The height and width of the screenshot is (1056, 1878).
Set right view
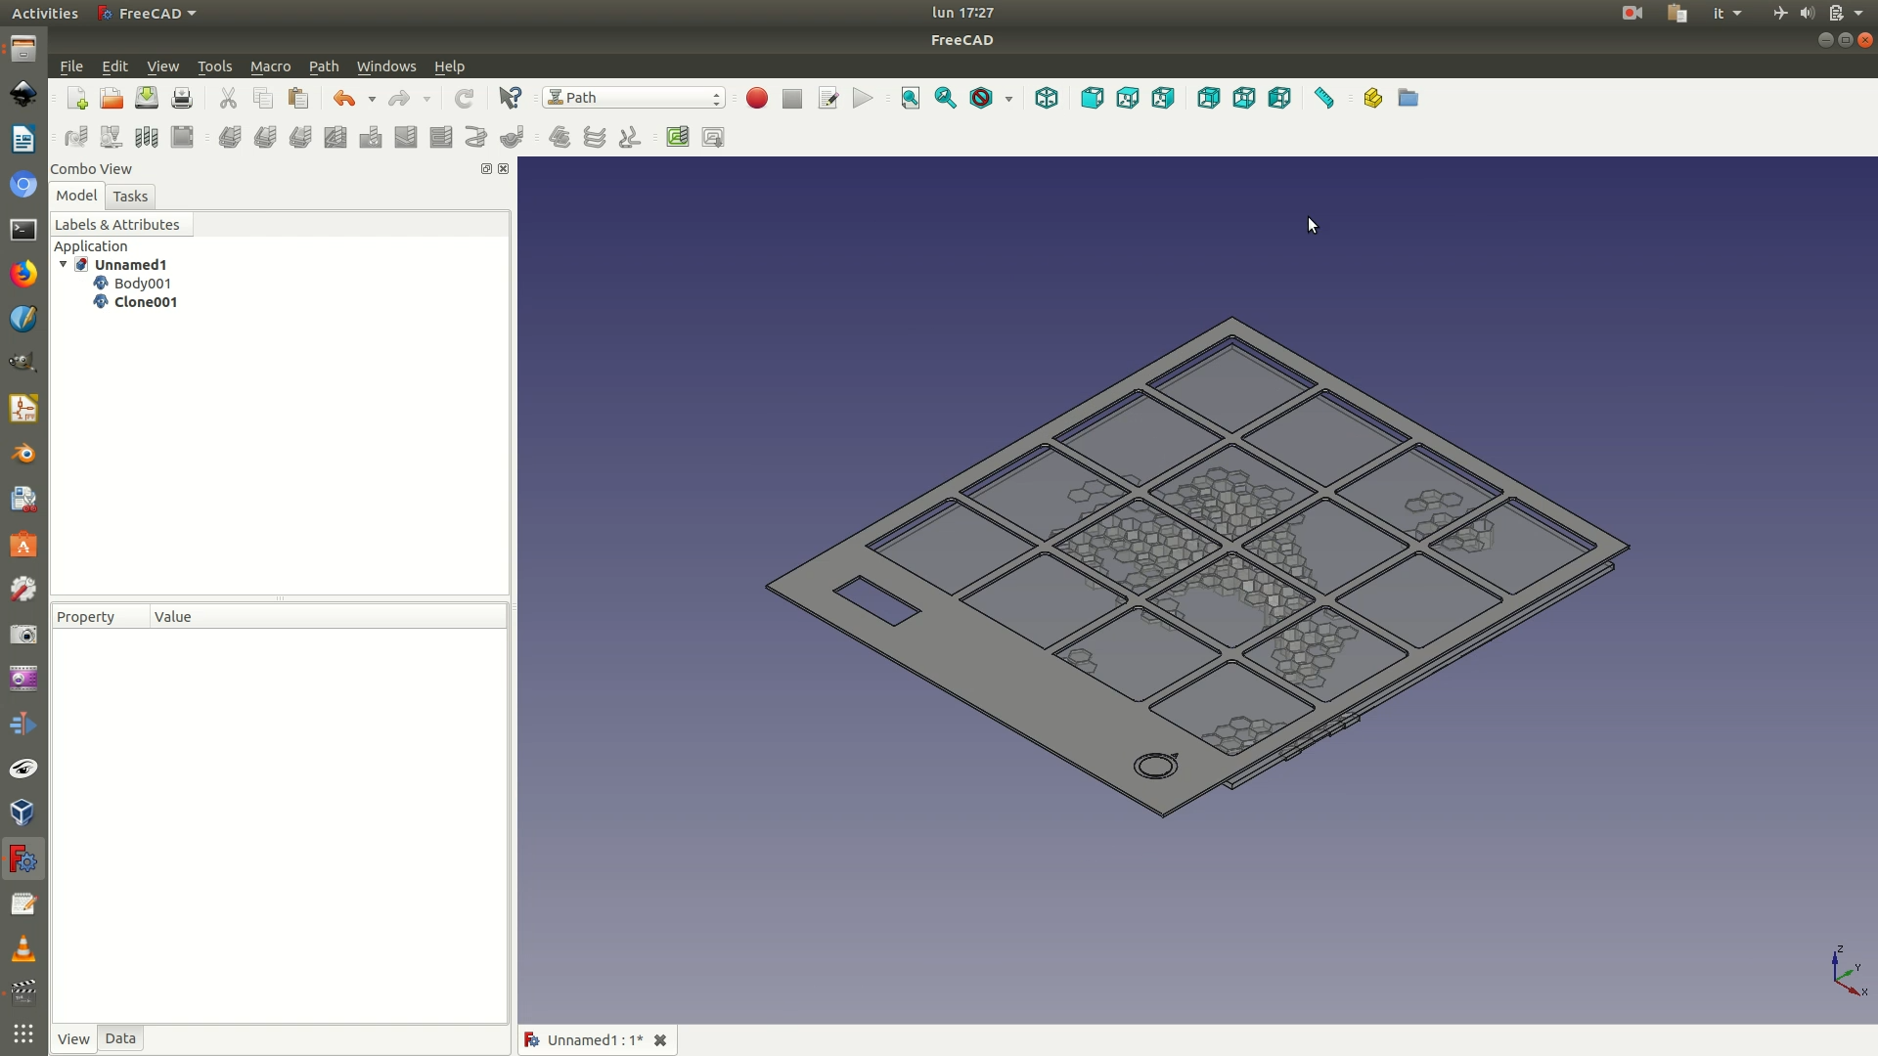coord(1163,98)
